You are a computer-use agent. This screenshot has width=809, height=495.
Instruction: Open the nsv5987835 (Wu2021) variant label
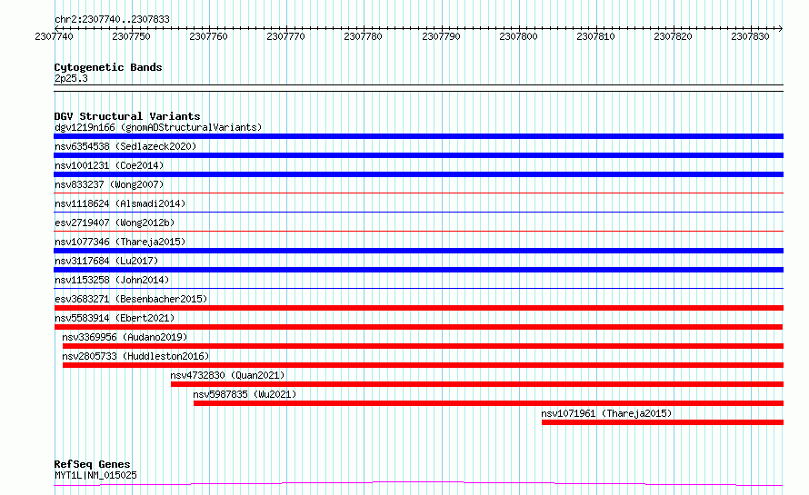tap(245, 394)
